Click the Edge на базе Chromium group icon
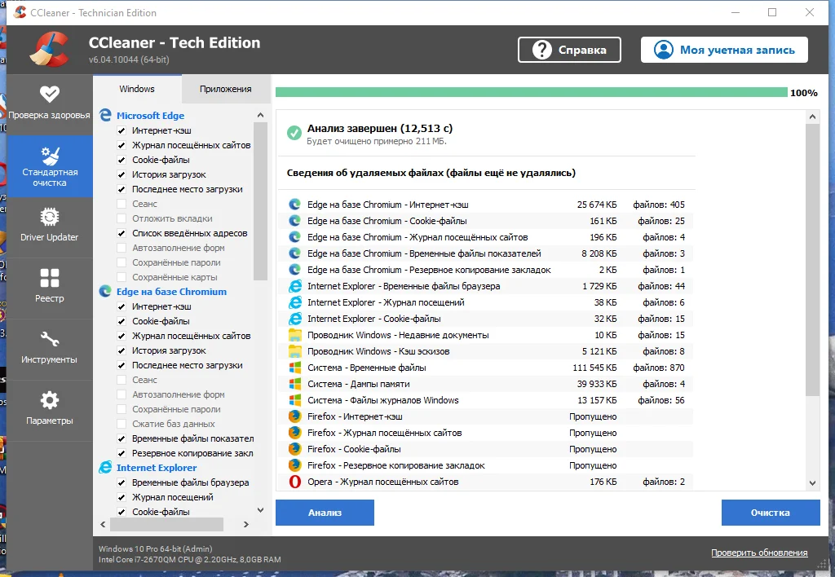 pos(105,291)
